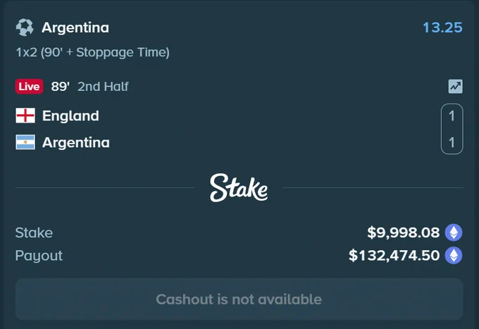Screen dimensions: 479x329
Task: Click the Argentina team name in match
Action: pos(76,142)
